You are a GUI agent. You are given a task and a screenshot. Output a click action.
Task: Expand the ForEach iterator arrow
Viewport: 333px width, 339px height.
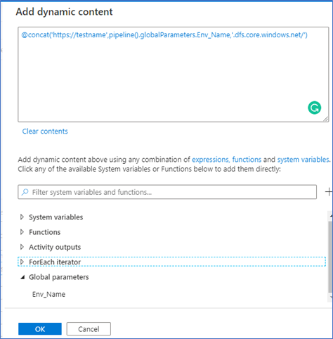pos(22,262)
